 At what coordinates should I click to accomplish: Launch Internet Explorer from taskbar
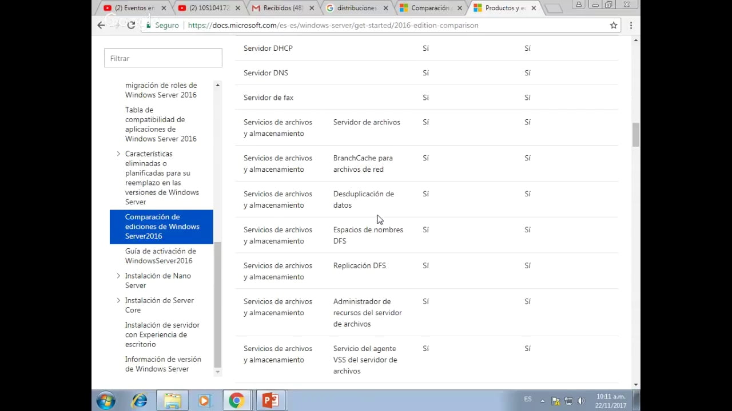click(x=140, y=401)
